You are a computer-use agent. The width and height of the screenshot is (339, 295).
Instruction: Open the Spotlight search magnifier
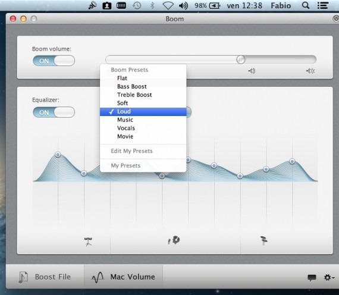point(306,5)
